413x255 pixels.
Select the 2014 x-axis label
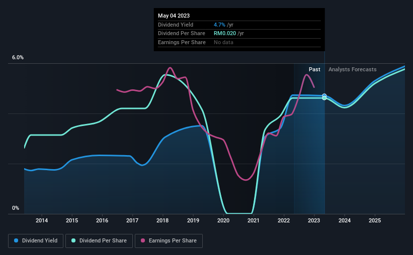[x=42, y=220]
